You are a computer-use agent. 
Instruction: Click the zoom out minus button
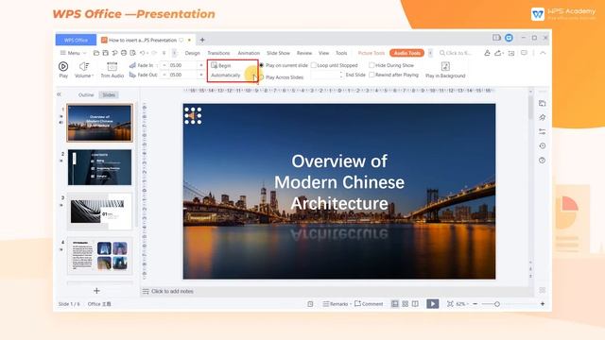(x=475, y=304)
